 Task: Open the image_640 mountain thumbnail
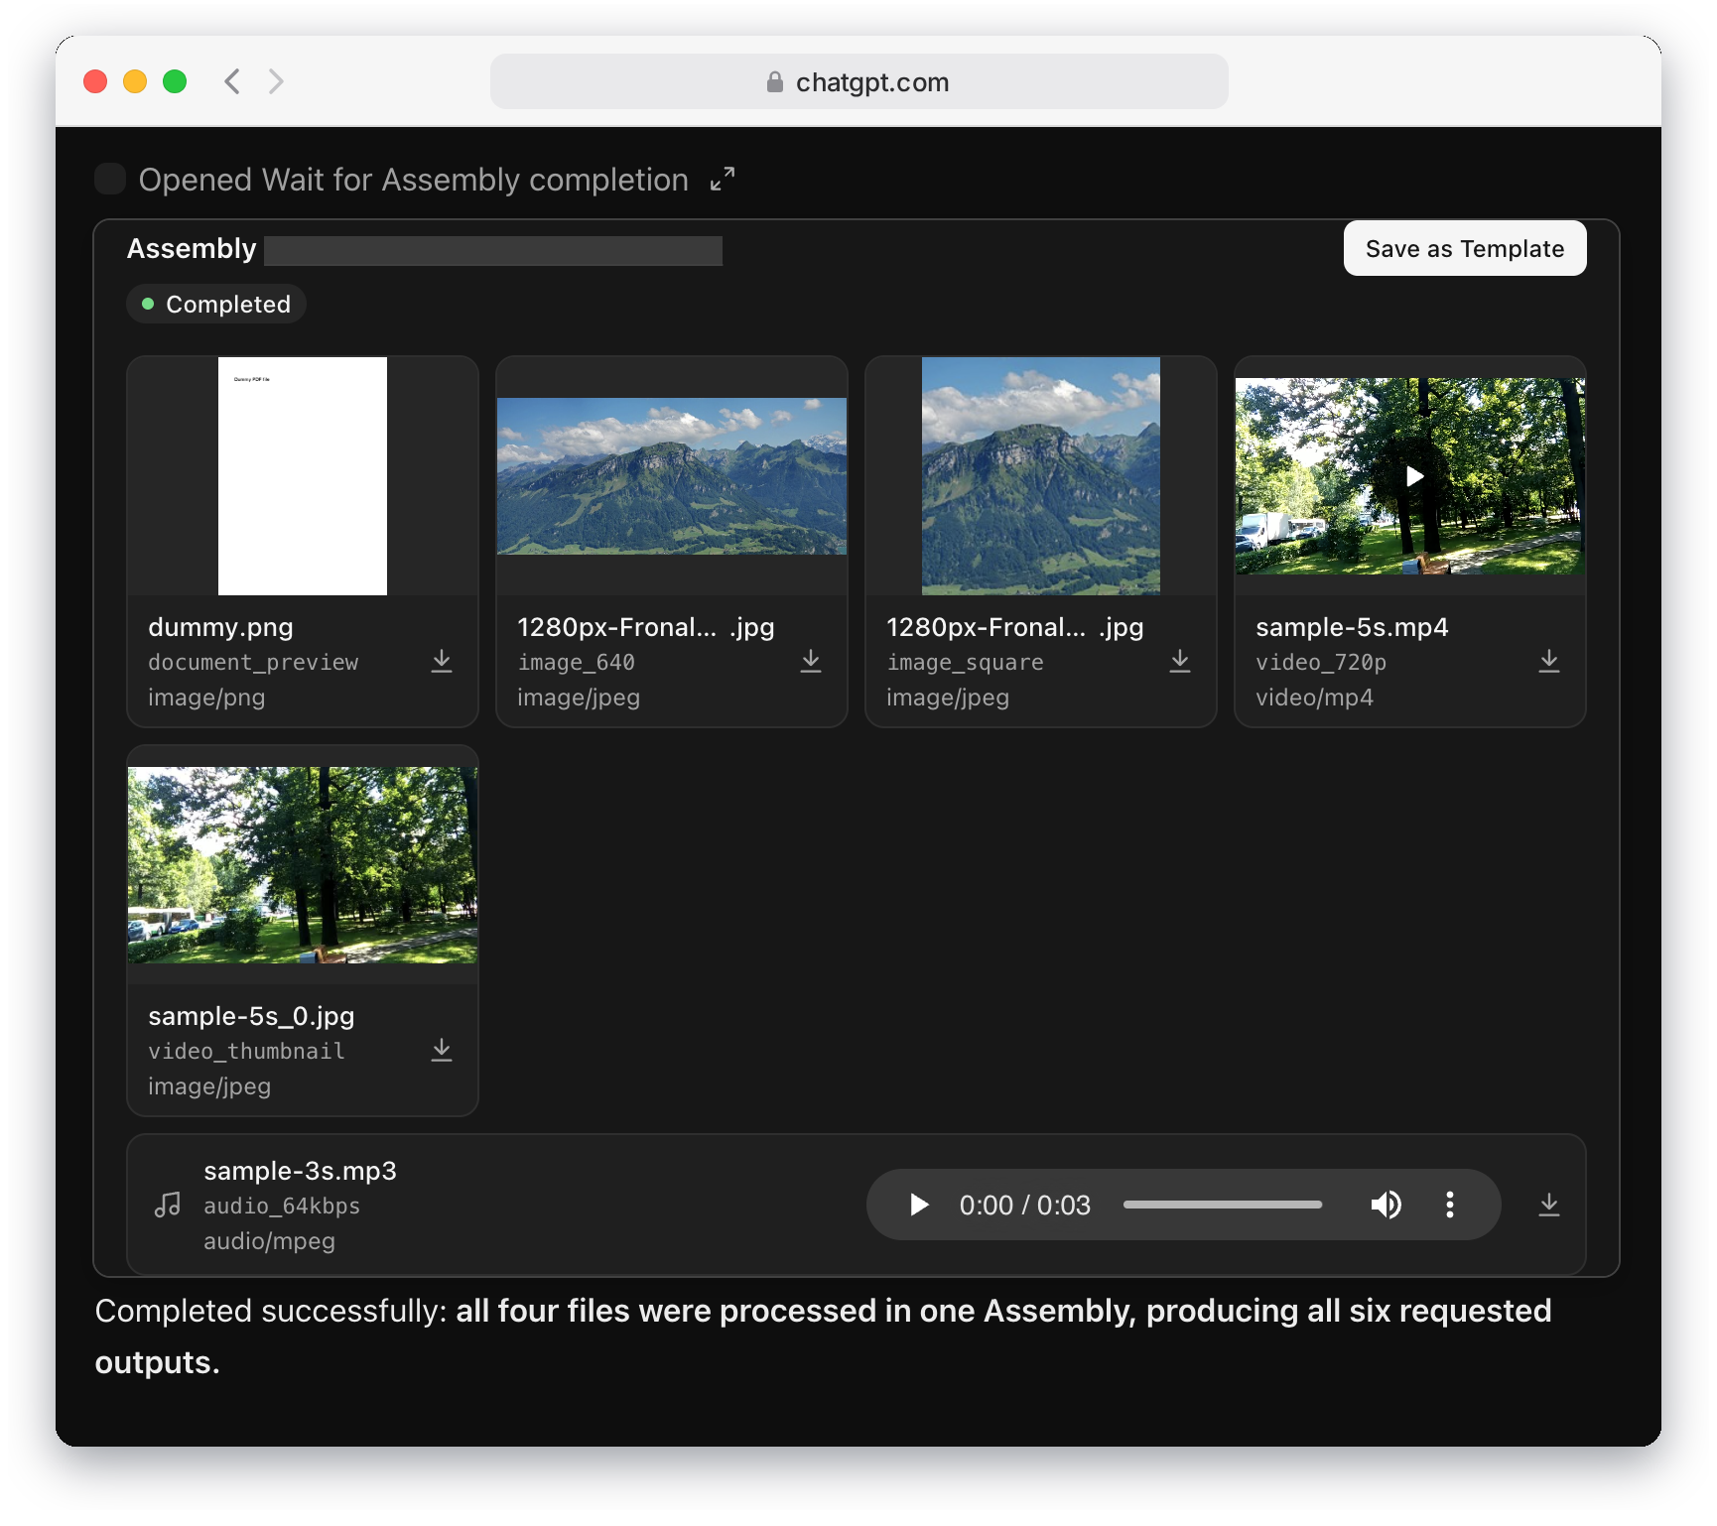(672, 476)
